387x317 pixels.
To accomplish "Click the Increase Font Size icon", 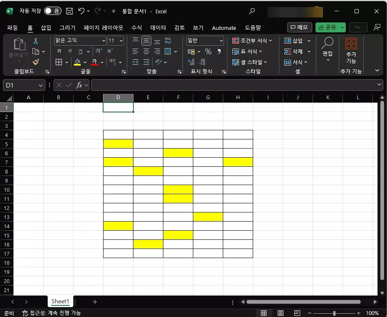I will coord(99,51).
